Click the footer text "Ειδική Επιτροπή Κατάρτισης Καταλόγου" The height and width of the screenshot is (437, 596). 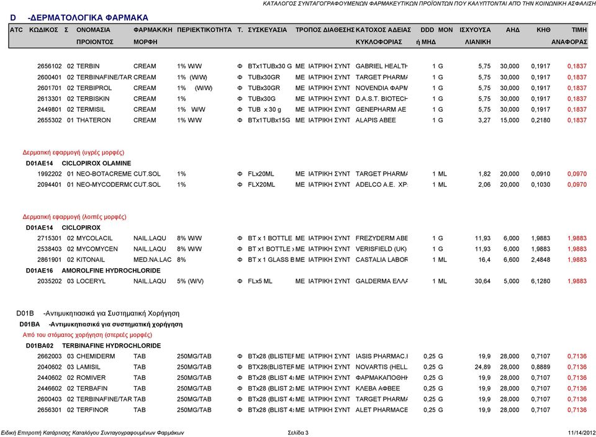pos(50,433)
